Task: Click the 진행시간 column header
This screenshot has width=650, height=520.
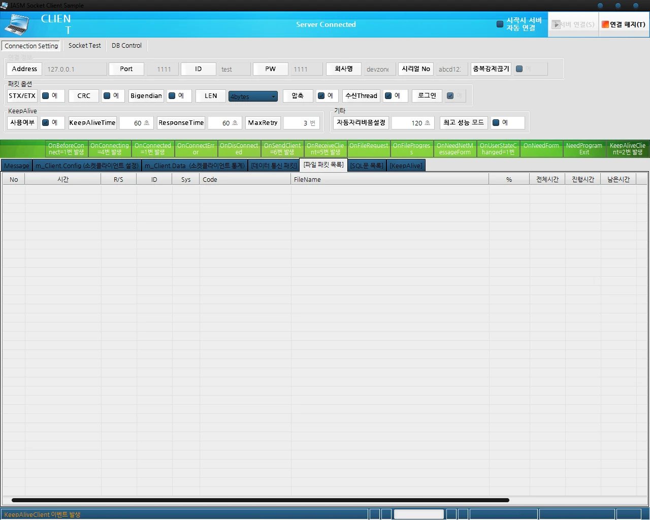Action: (583, 179)
